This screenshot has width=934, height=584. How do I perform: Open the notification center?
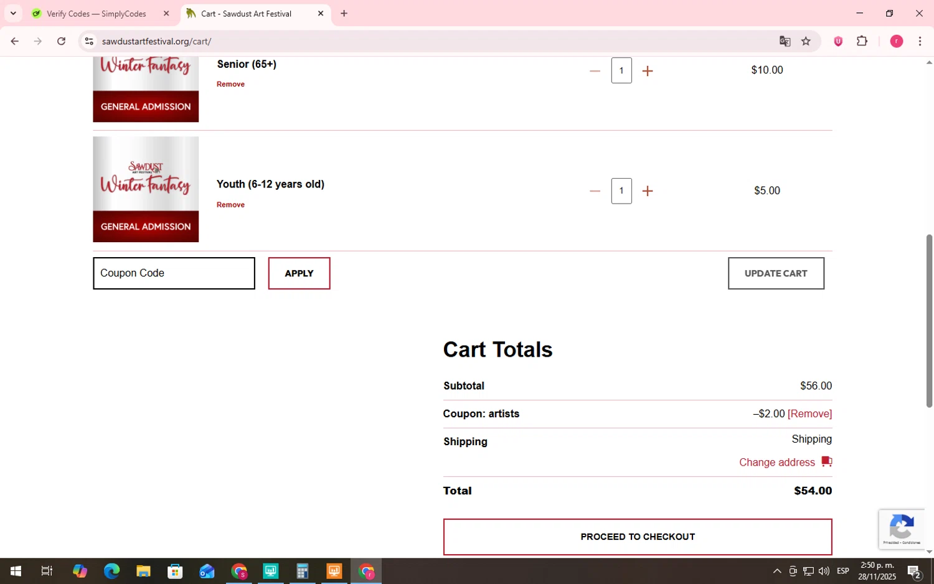pyautogui.click(x=914, y=571)
